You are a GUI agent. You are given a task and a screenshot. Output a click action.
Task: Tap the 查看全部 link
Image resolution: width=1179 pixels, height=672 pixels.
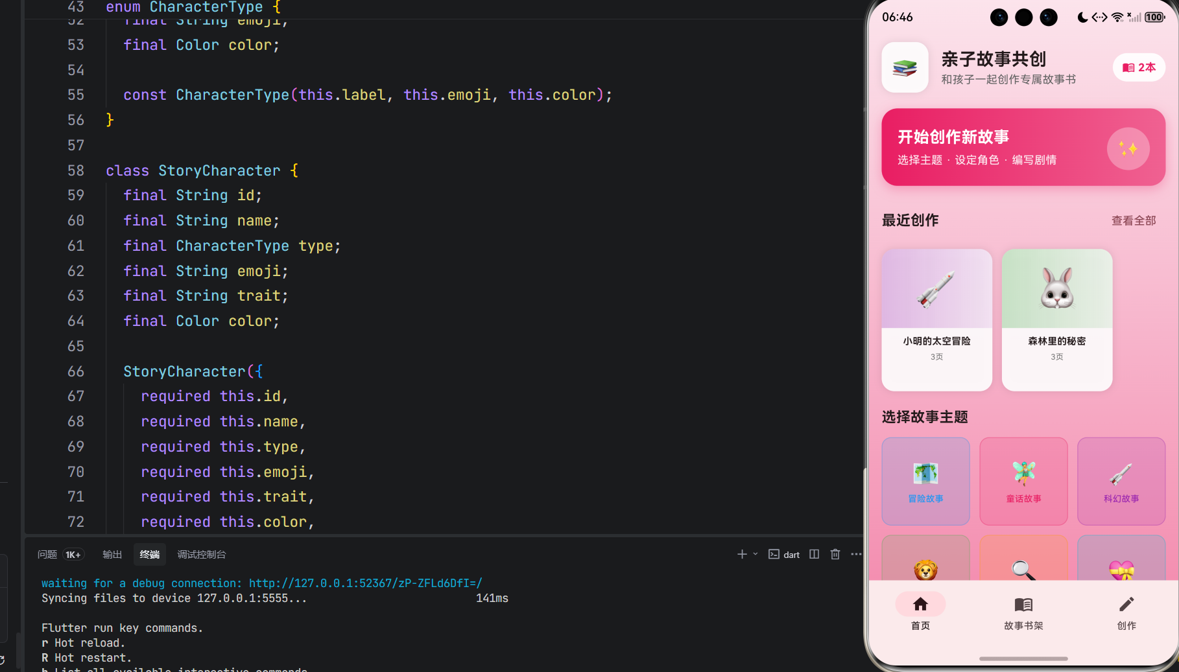1134,221
